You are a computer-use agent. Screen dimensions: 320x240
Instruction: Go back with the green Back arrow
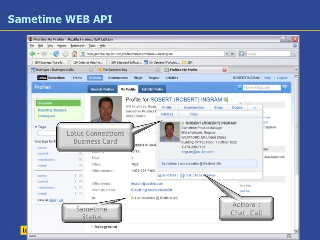pos(32,54)
